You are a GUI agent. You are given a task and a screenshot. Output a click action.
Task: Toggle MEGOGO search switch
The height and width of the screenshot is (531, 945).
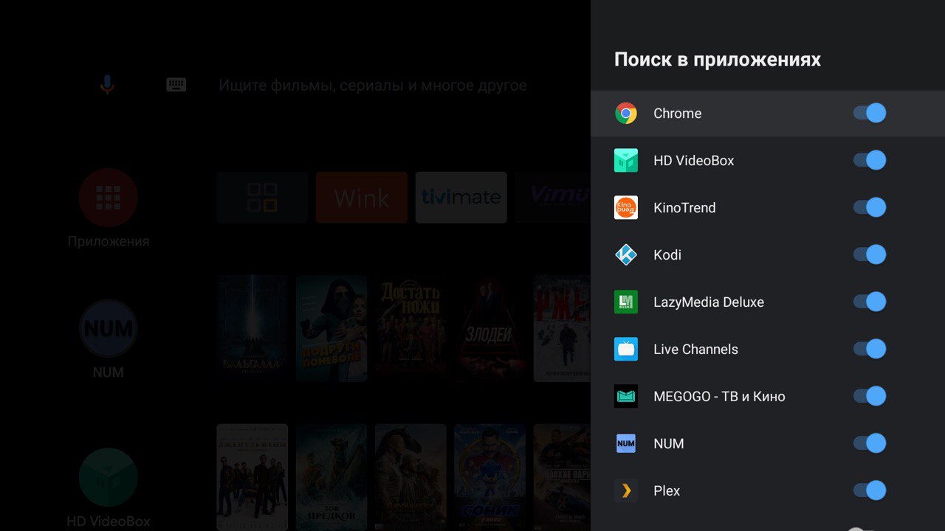(x=870, y=397)
